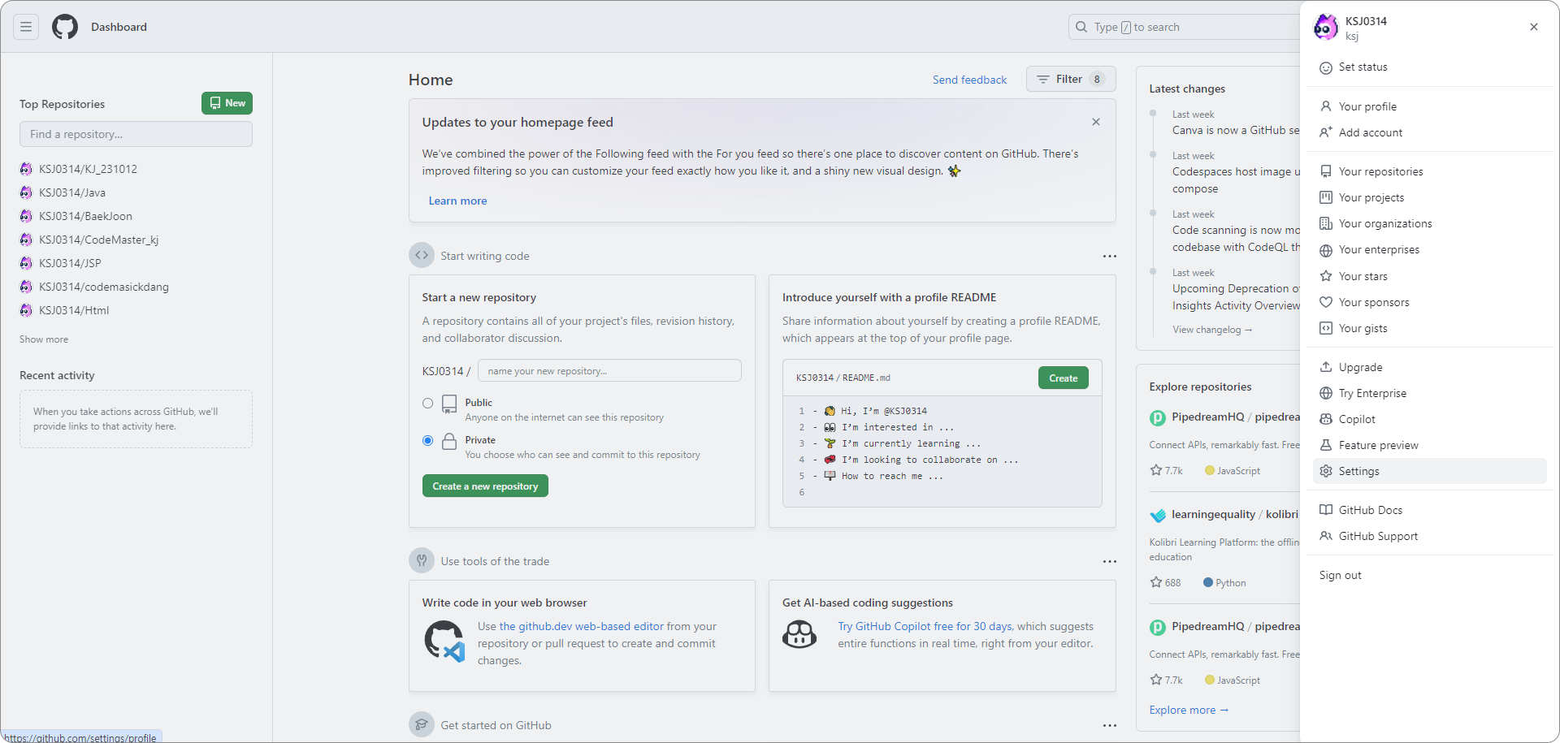Open the KSJ0314/Html repository

click(74, 310)
